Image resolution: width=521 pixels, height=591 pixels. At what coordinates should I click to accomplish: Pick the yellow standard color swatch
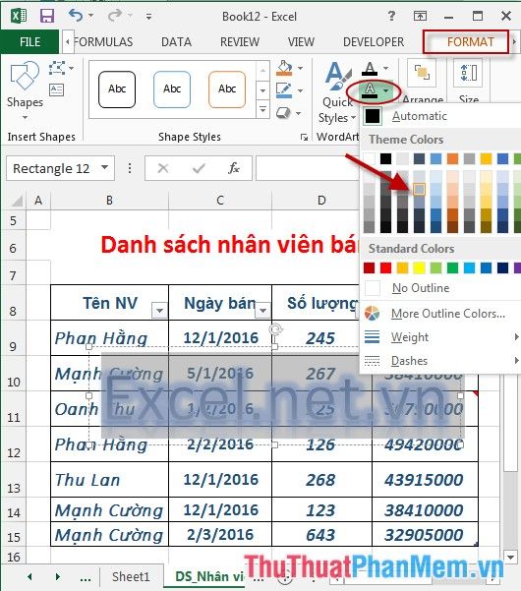point(419,268)
